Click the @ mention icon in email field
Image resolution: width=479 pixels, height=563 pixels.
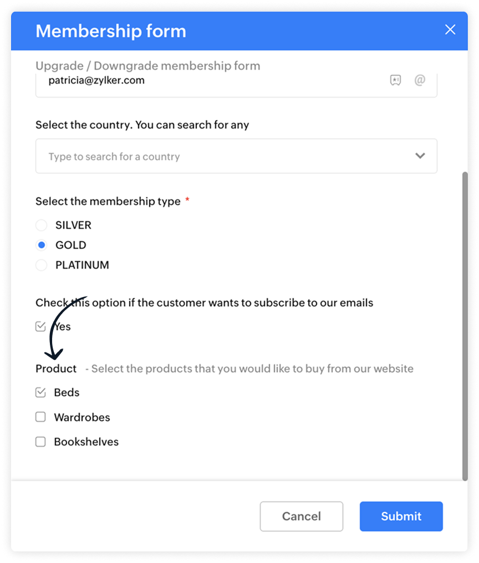(x=420, y=80)
